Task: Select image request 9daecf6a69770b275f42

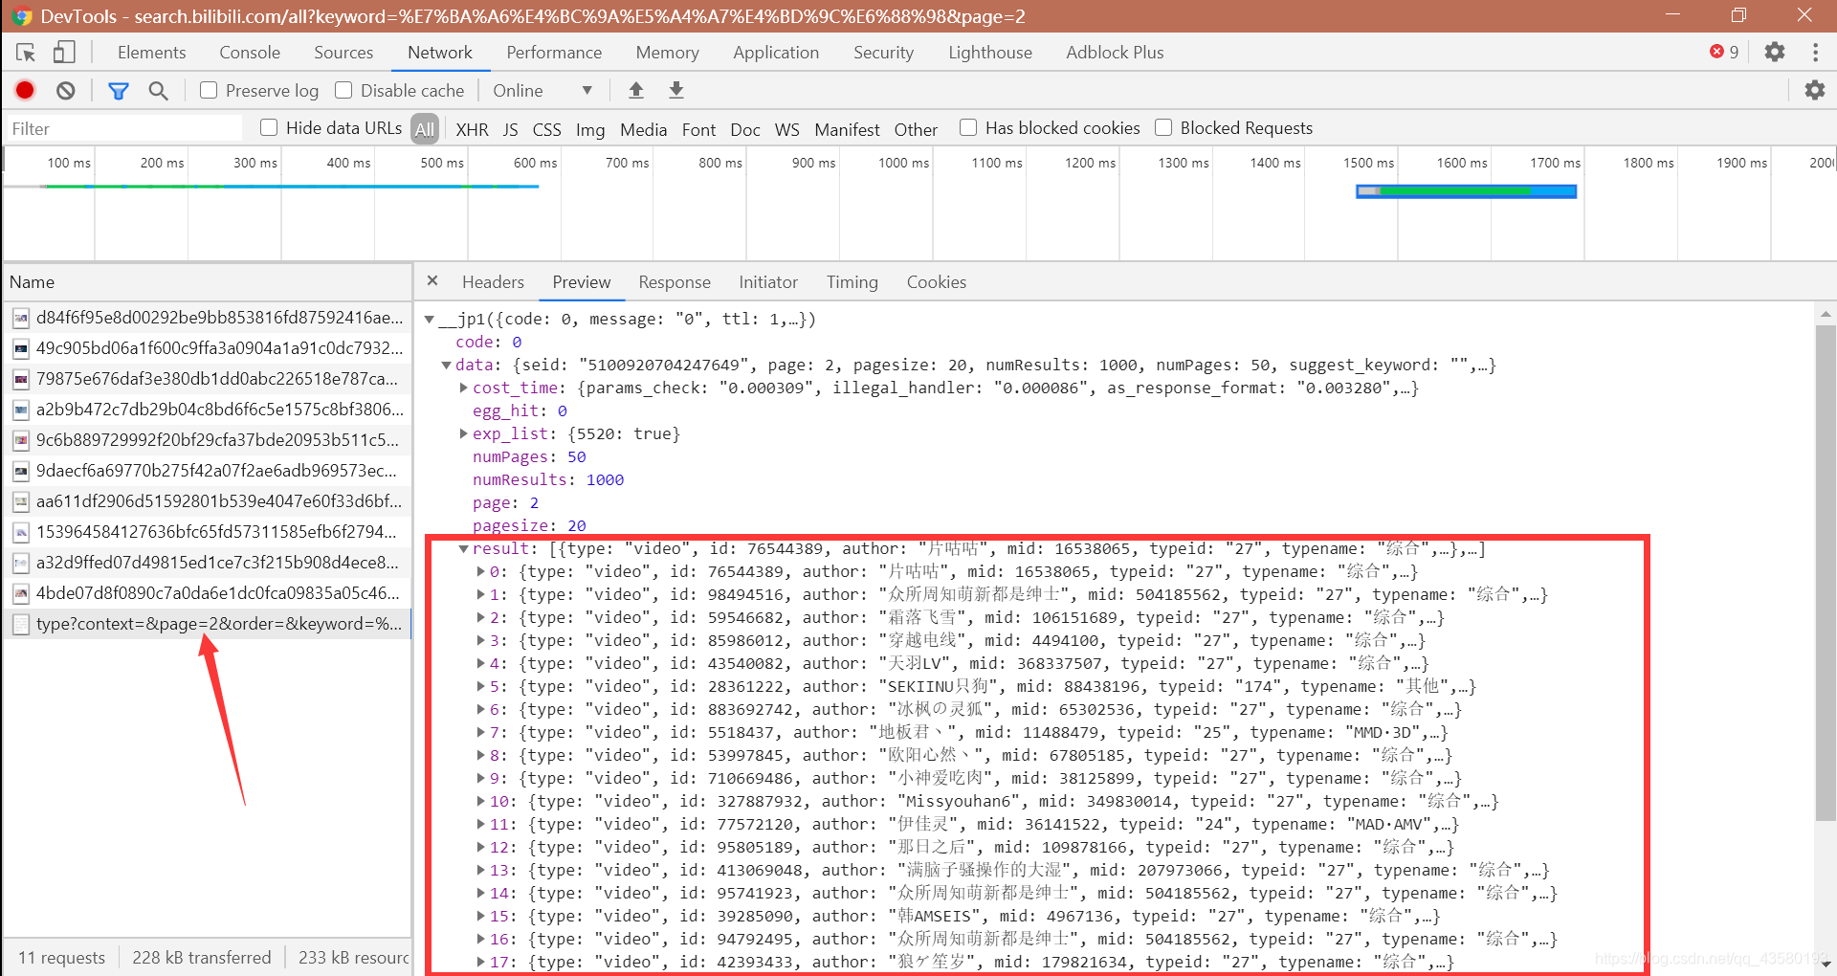Action: [207, 471]
